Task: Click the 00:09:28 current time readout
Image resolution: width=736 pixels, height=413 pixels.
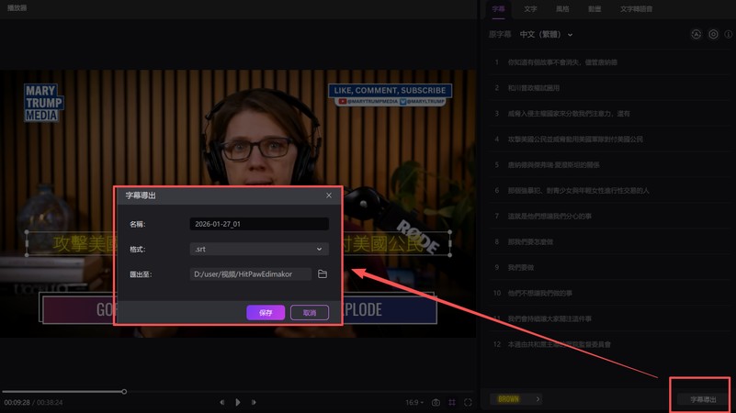Action: [17, 402]
